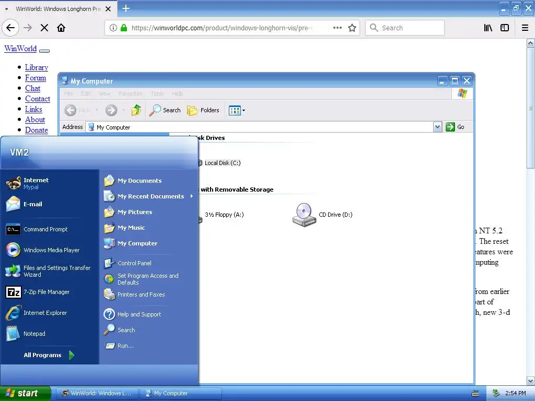Click the on-screen keyboard tray icon
This screenshot has width=535, height=401.
click(475, 394)
